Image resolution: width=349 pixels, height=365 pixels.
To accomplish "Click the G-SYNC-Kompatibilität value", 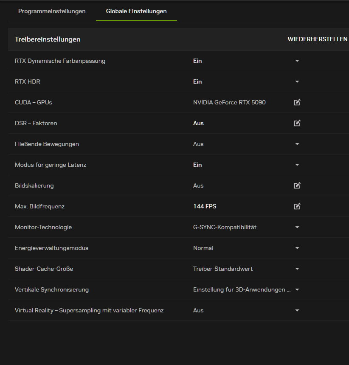I will 225,227.
